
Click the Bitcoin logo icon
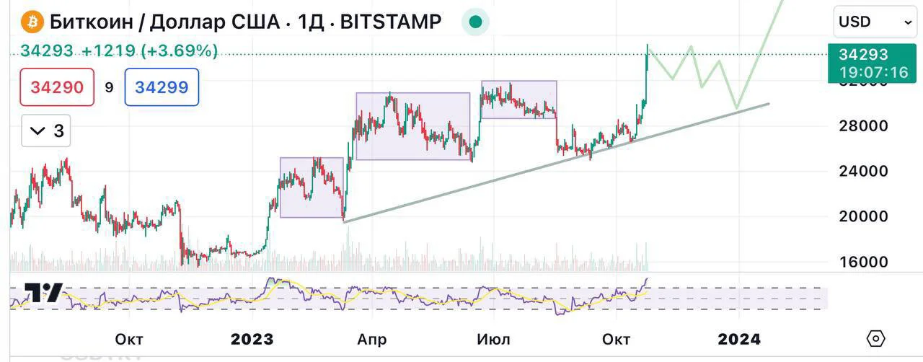click(32, 22)
